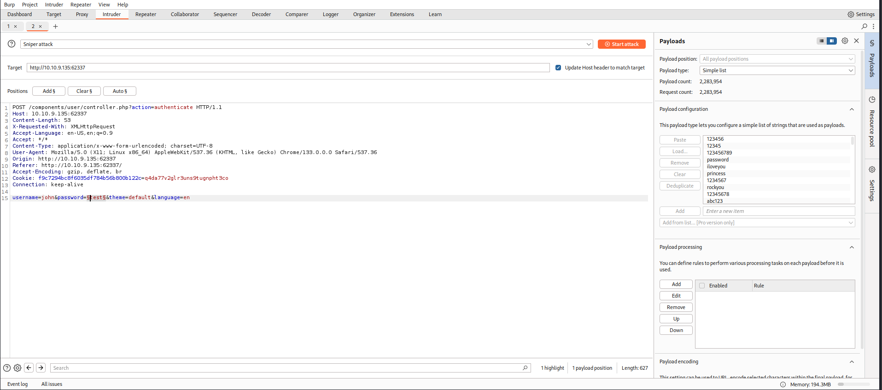The image size is (882, 390).
Task: Open the Payload position dropdown
Action: click(777, 59)
